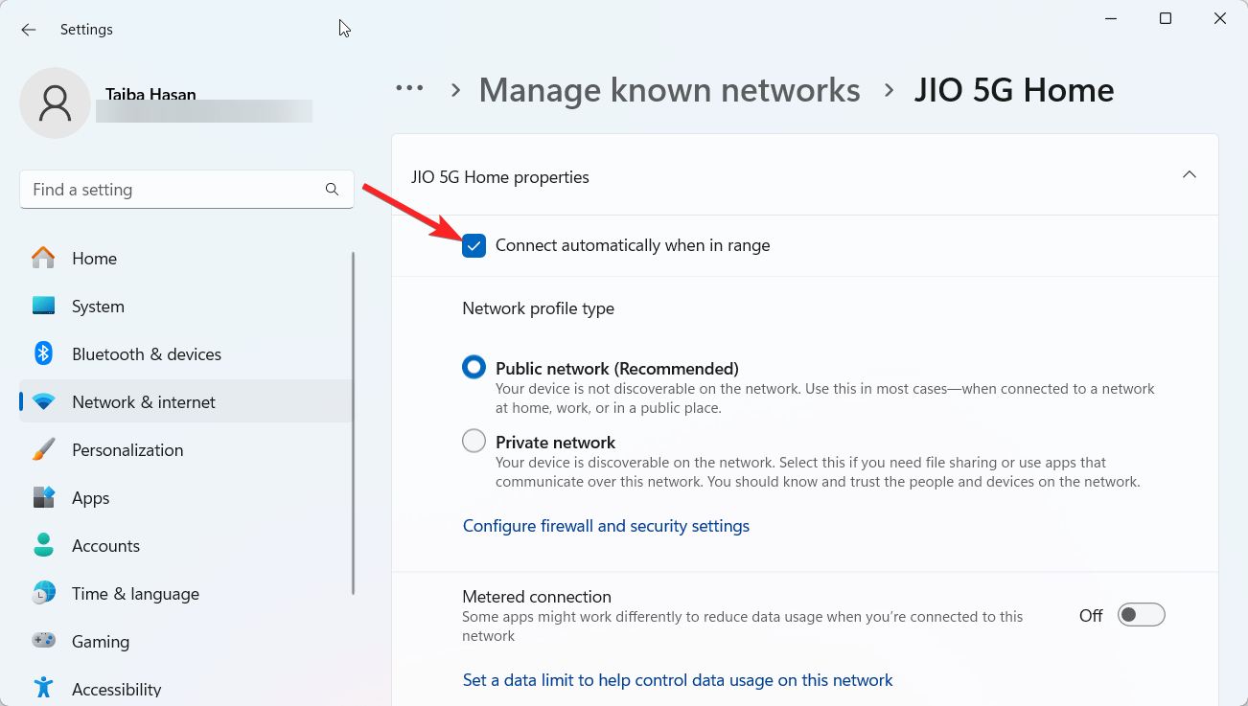Open Configure firewall and security settings link
This screenshot has height=706, width=1248.
(x=606, y=526)
